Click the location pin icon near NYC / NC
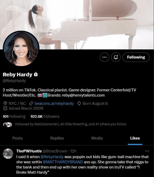 click(5, 104)
